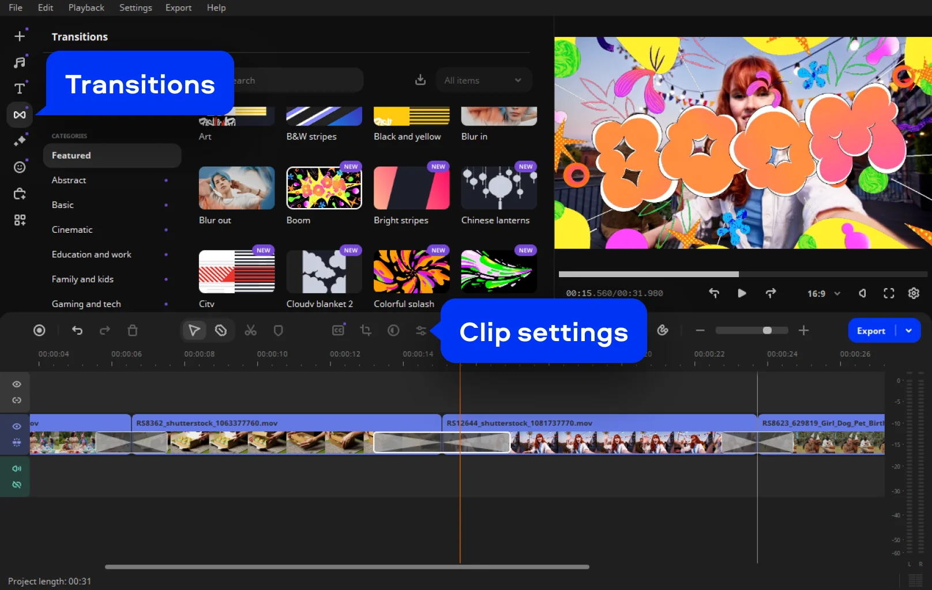932x590 pixels.
Task: Expand the 16:9 aspect ratio dropdown
Action: click(x=824, y=294)
